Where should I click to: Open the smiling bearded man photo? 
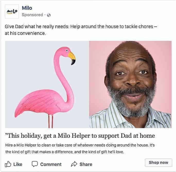[x=130, y=84]
